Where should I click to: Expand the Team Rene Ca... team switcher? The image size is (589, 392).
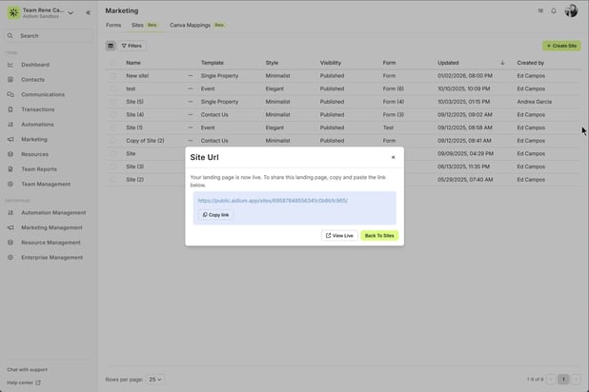[x=71, y=12]
